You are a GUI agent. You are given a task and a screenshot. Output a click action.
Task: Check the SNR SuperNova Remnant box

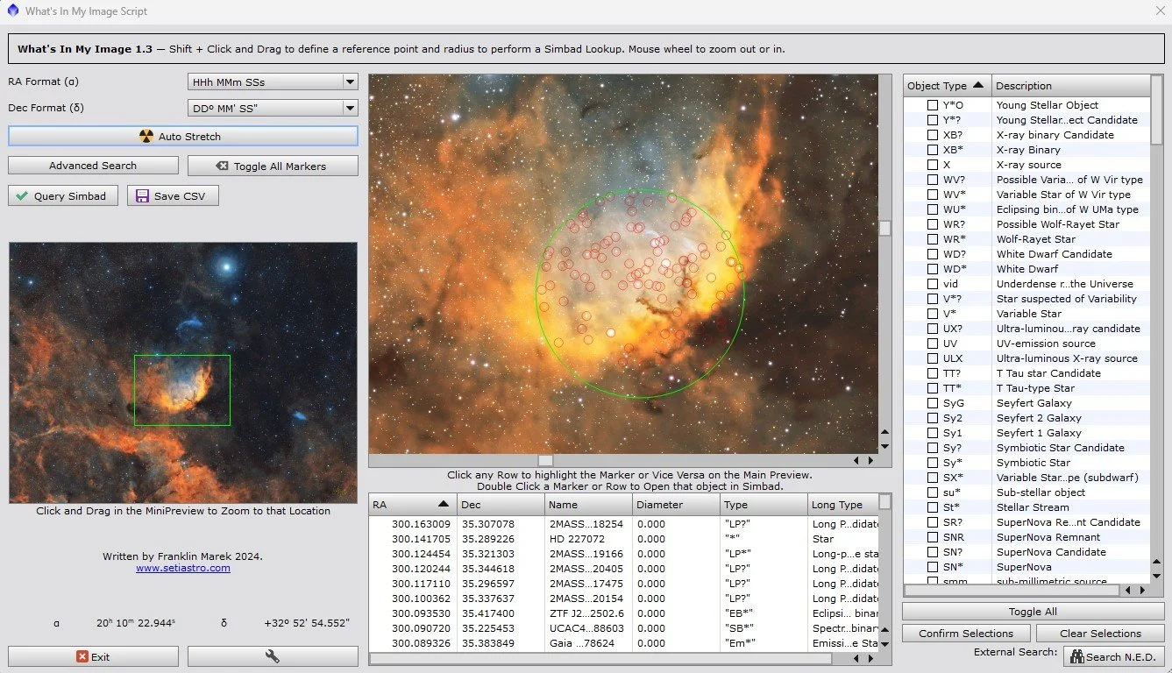pos(933,536)
